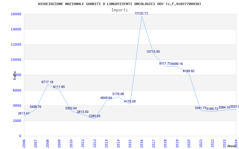This screenshot has height=149, width=239.
Task: Select the x-axis year 2015
Action: (130, 143)
